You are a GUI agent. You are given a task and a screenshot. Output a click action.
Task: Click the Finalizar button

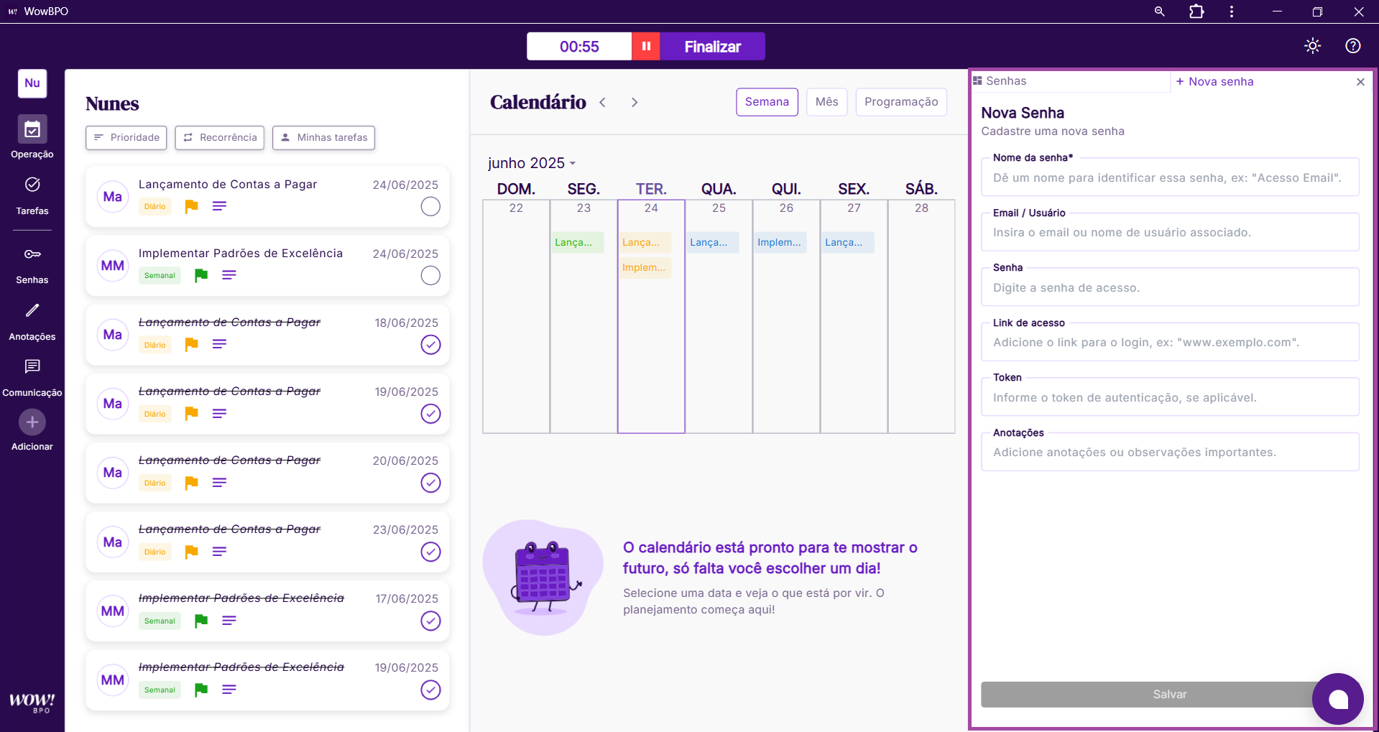(712, 47)
